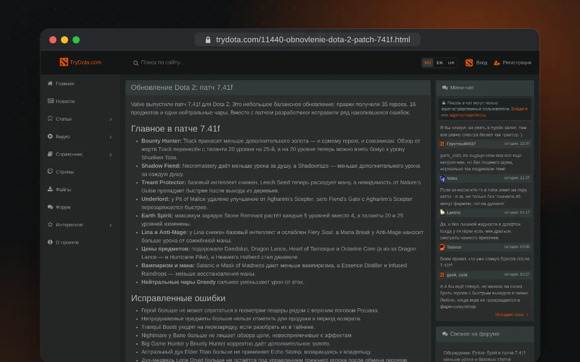Viewport: 580px width, 362px height.
Task: Click the bold Цены предметов: text
Action: tap(166, 249)
